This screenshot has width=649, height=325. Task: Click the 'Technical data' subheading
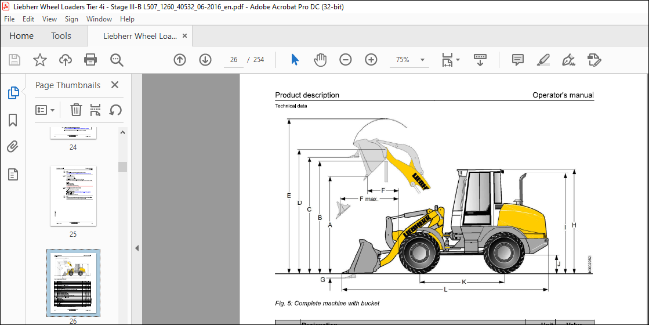pos(291,106)
